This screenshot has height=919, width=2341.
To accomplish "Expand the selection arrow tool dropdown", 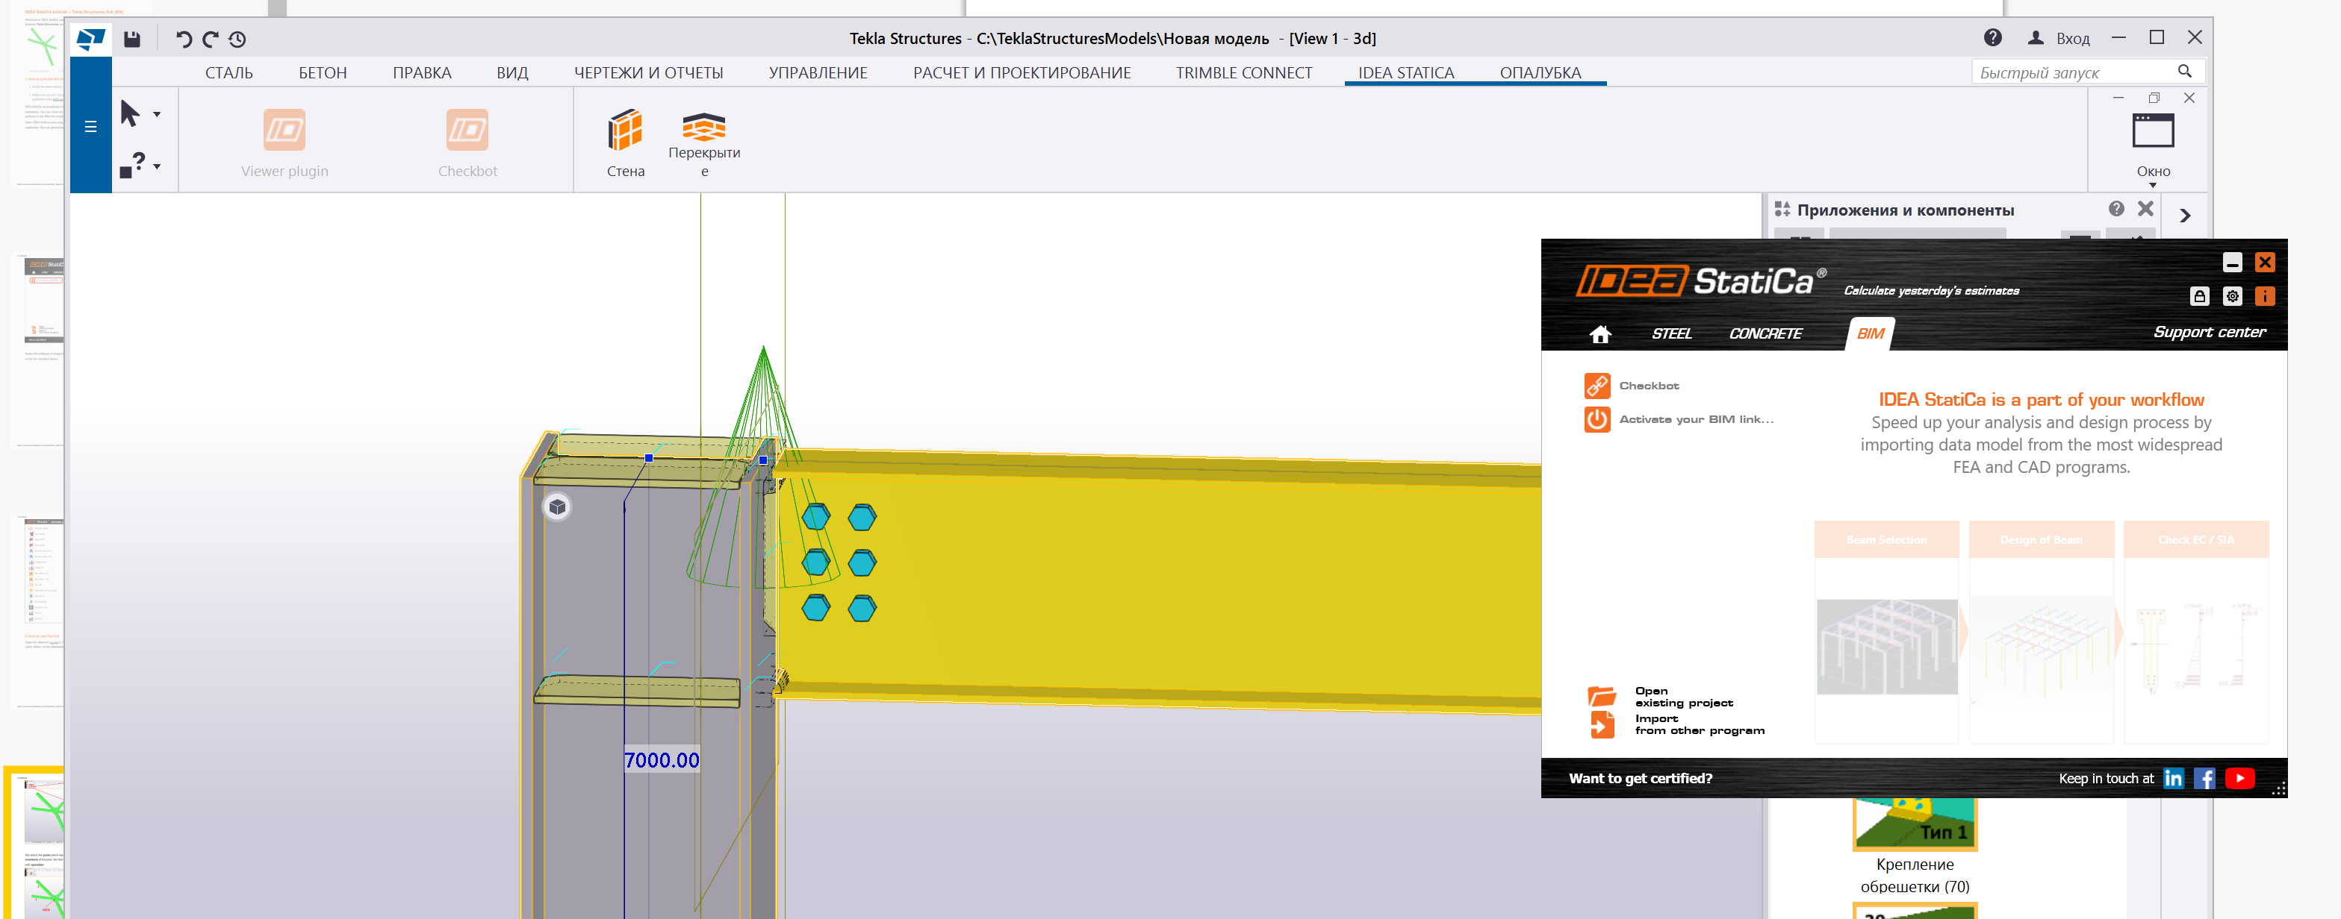I will [158, 114].
